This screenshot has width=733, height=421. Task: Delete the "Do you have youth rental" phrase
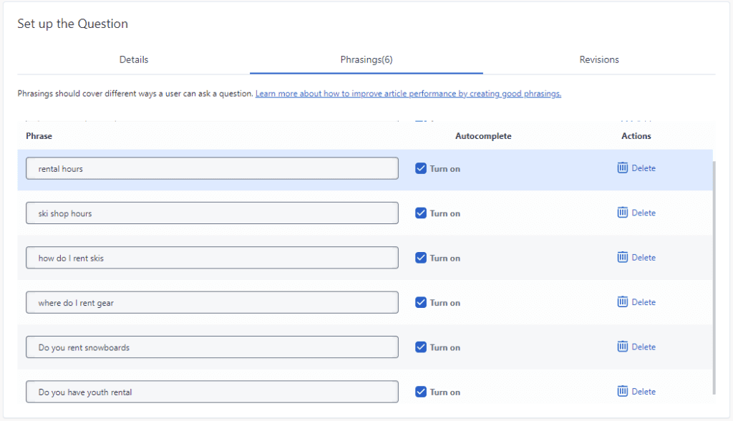pyautogui.click(x=636, y=391)
